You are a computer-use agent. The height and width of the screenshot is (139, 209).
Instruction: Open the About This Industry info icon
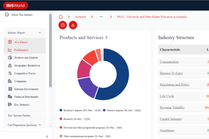pyautogui.click(x=7, y=15)
